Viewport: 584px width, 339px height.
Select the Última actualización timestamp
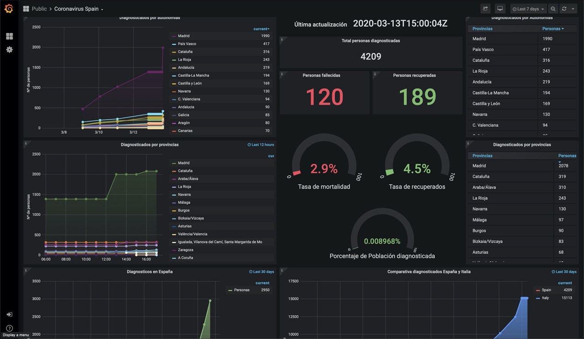tap(400, 24)
